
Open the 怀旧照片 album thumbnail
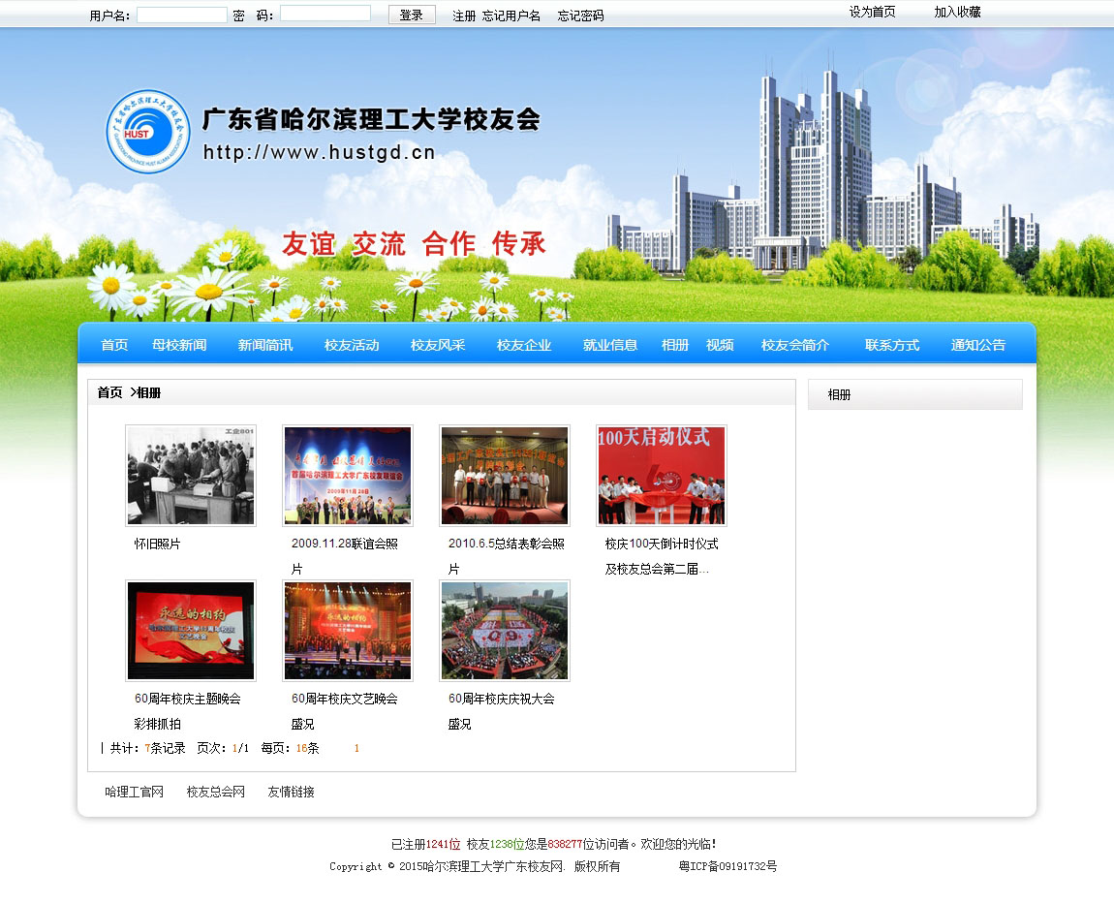click(191, 476)
